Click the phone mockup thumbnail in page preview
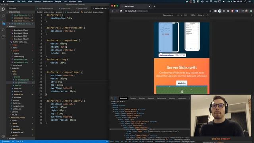 point(169,37)
